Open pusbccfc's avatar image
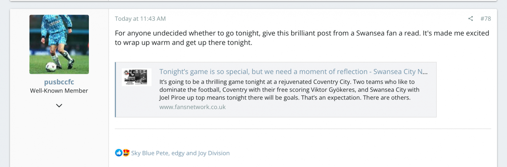 [x=59, y=44]
